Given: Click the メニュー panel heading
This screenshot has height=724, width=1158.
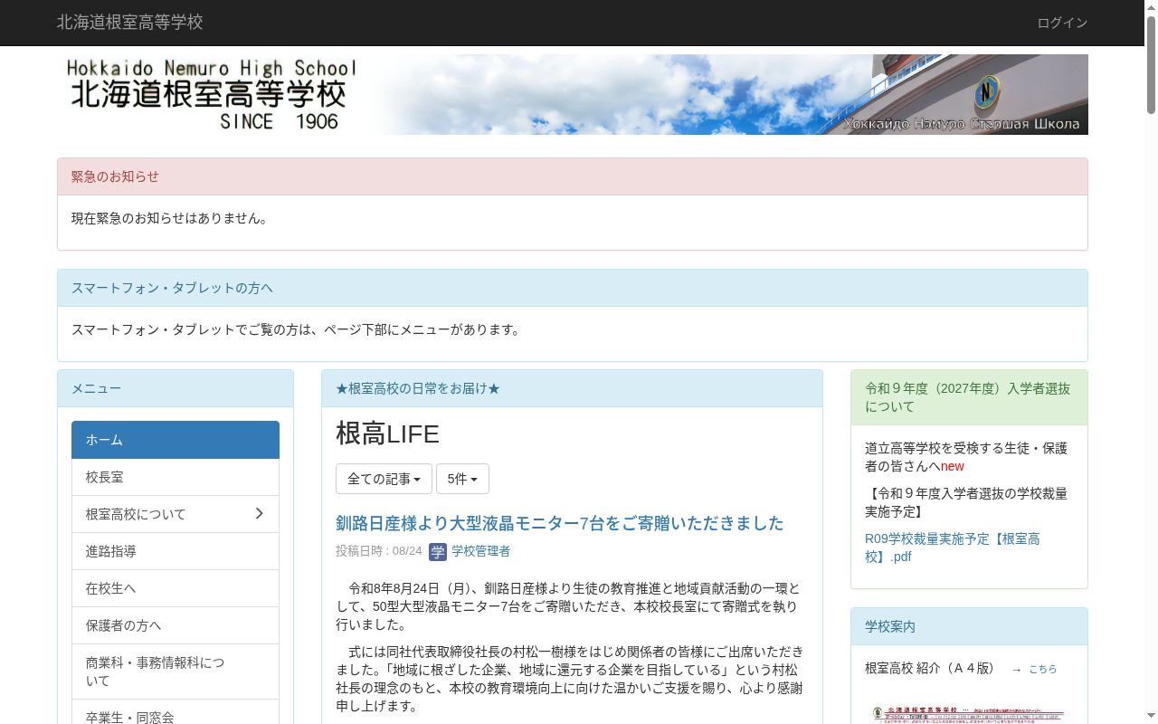Looking at the screenshot, I should coord(176,388).
